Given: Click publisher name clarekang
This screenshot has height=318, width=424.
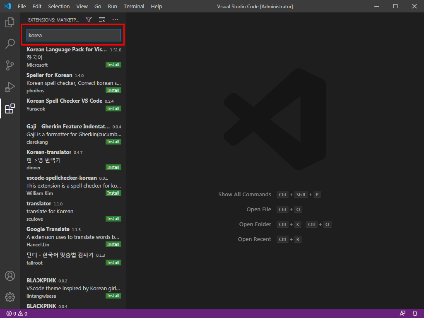Looking at the screenshot, I should tap(37, 142).
